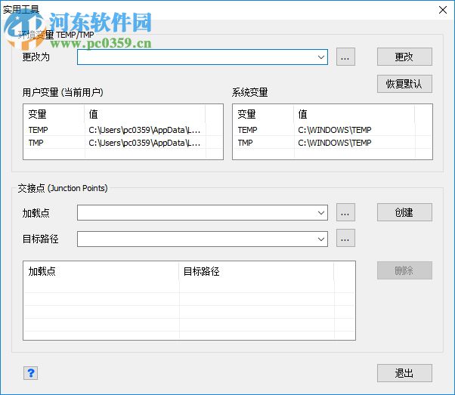Click the 创建 button
The image size is (455, 395).
404,212
